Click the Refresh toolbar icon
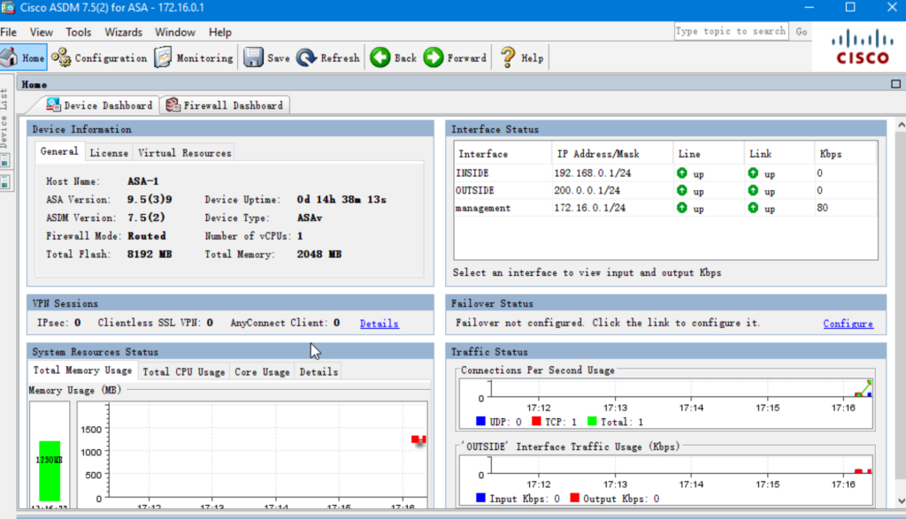The image size is (906, 519). point(307,57)
